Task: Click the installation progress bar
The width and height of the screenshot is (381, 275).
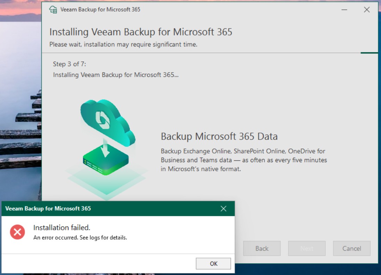Action: point(369,53)
